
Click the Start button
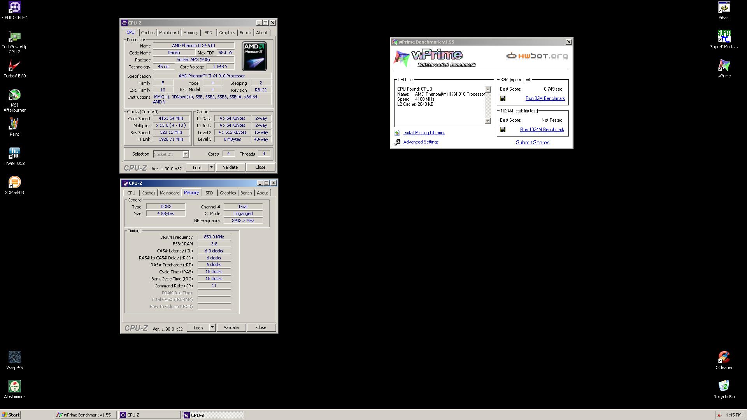[11, 415]
